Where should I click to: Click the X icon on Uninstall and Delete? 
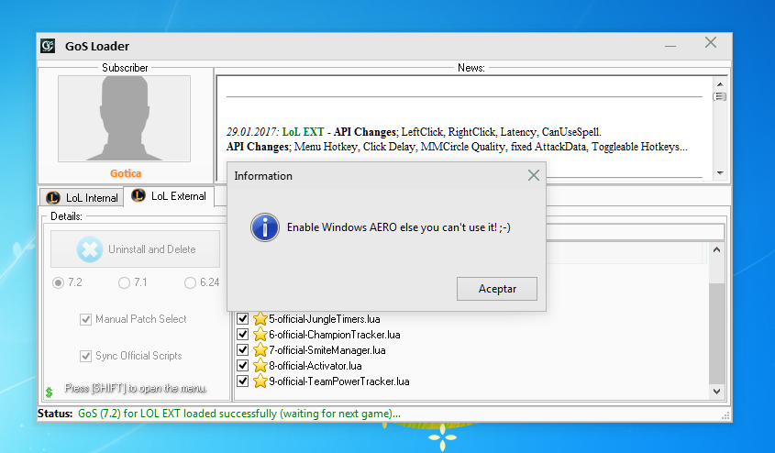coord(90,249)
